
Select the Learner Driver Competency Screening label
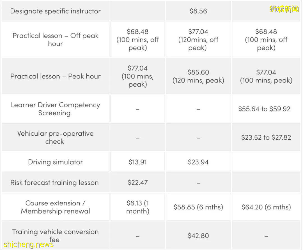point(55,109)
